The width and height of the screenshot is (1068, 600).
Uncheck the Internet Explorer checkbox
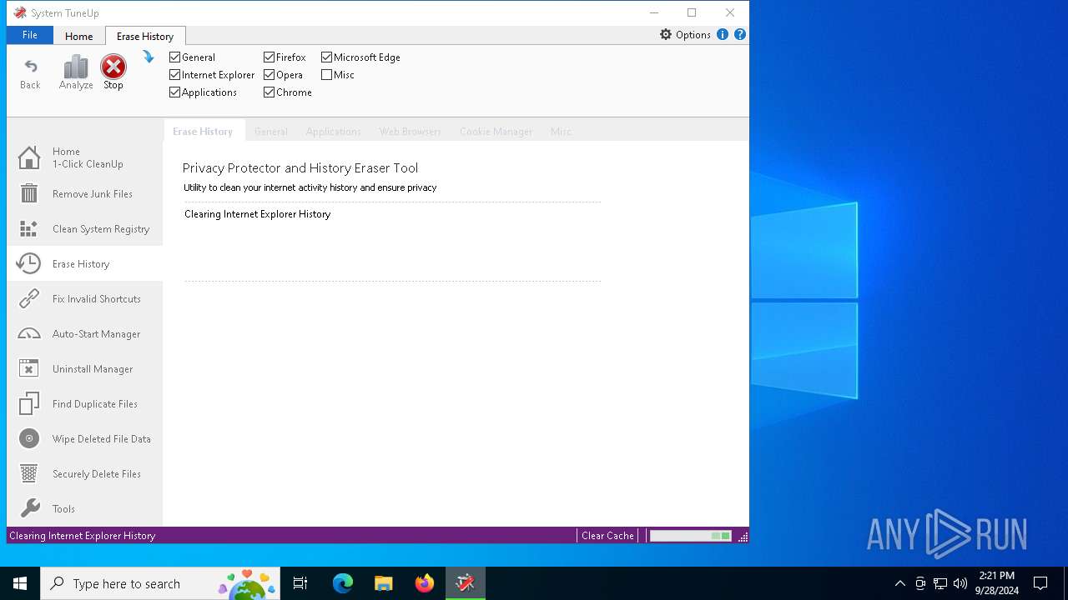coord(174,74)
